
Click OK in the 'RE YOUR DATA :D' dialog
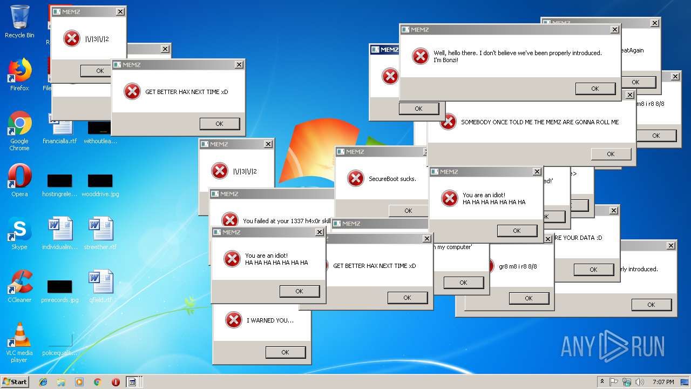[x=593, y=270]
